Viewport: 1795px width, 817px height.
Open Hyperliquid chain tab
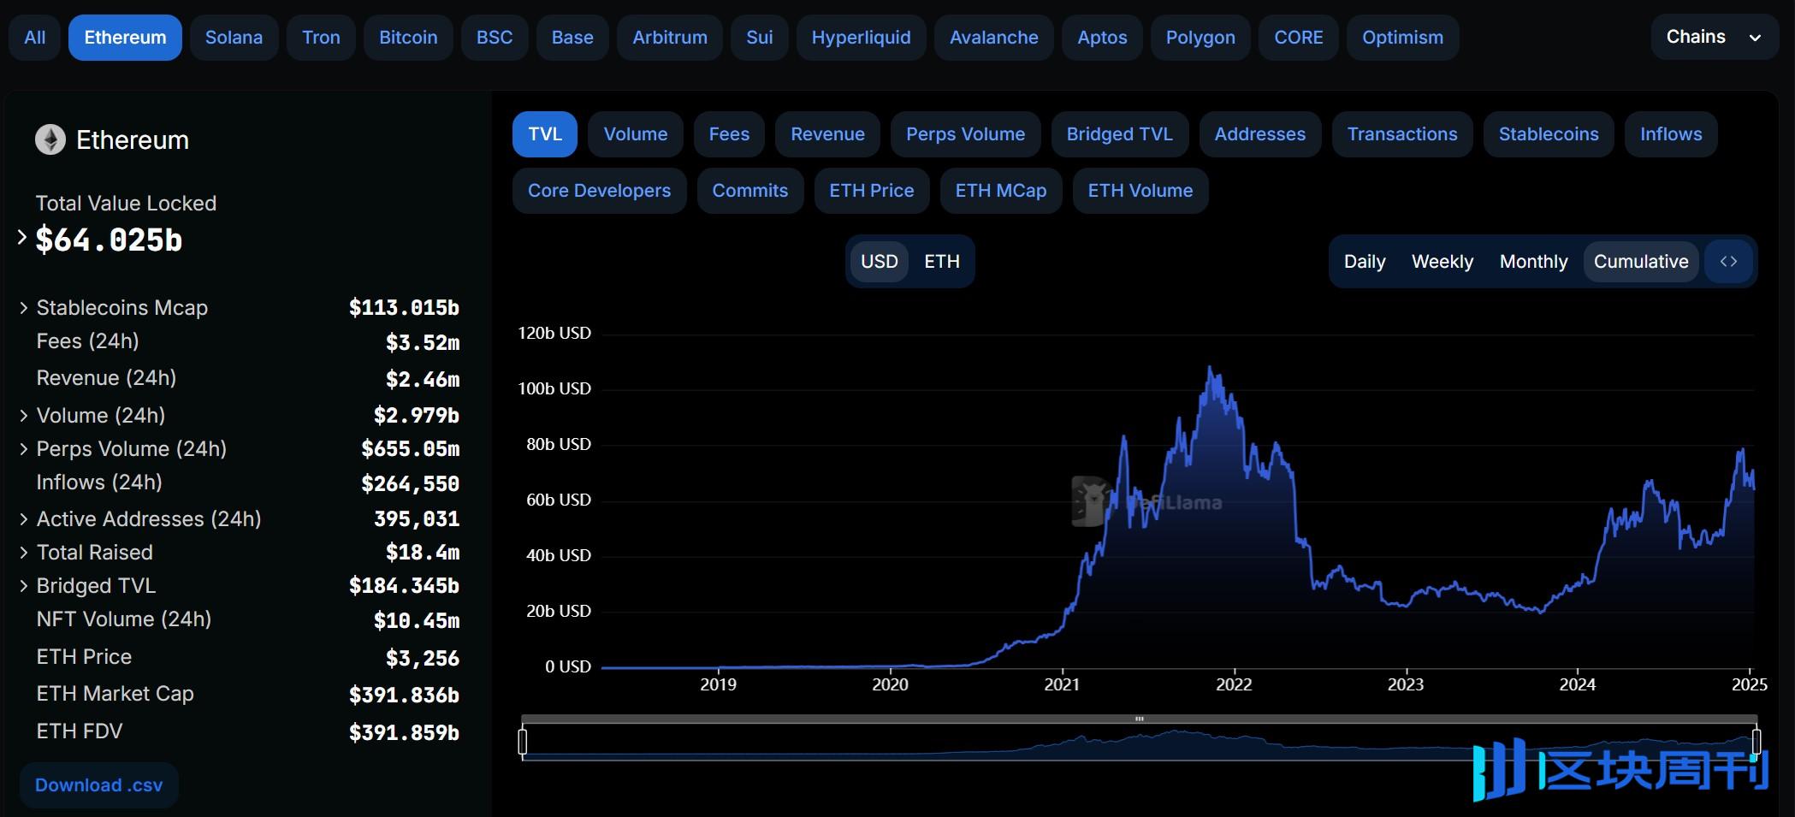pos(861,38)
